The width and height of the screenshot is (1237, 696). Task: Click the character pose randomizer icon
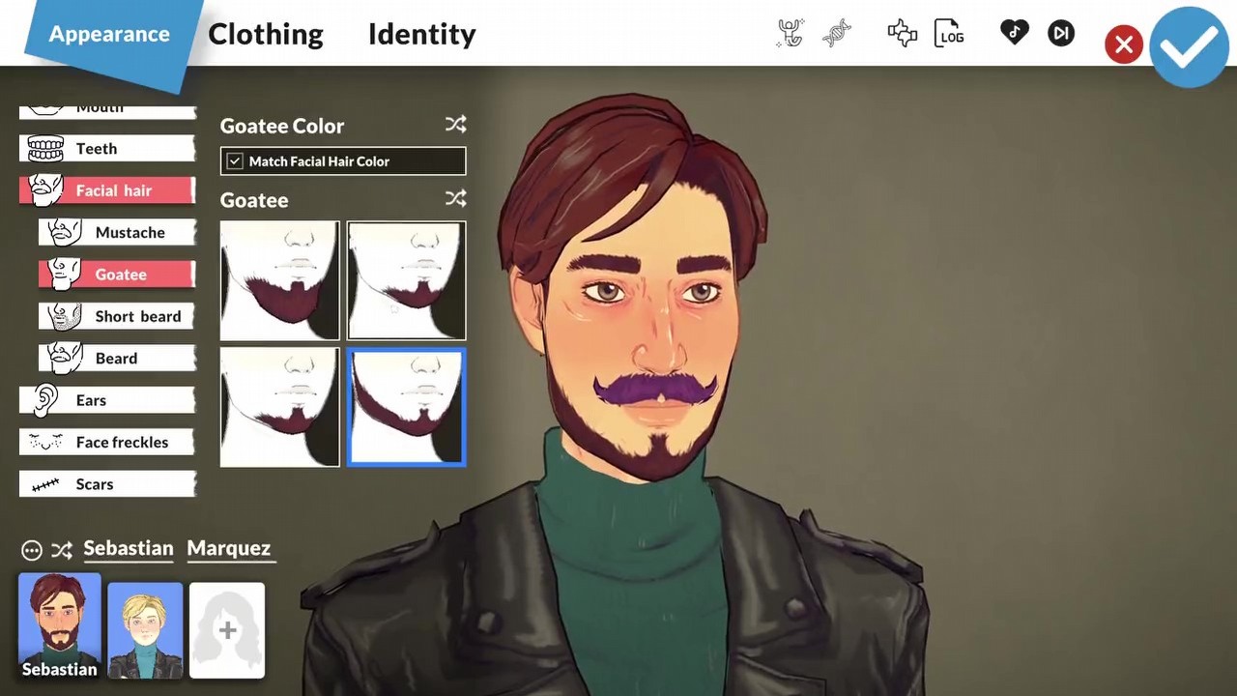click(791, 33)
